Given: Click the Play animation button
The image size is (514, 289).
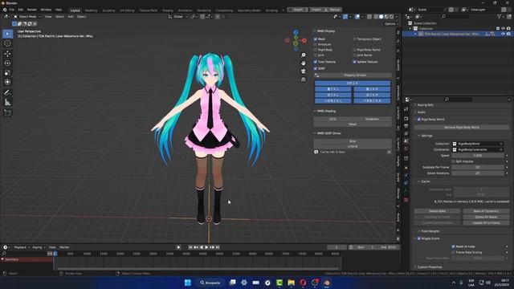Looking at the screenshot, I should click(206, 247).
